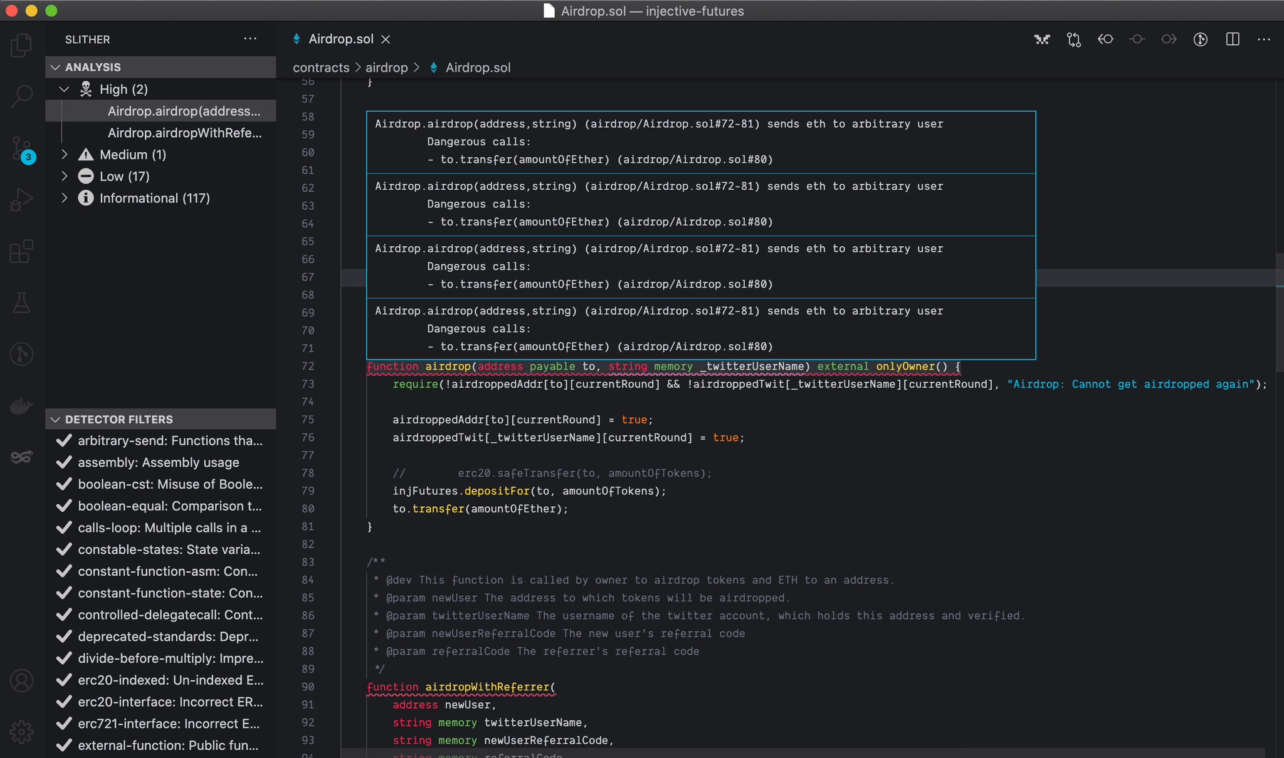Expand the Low (17) results group
The height and width of the screenshot is (758, 1284).
click(x=64, y=176)
